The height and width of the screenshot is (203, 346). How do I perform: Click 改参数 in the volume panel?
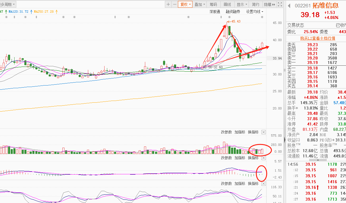(226, 132)
